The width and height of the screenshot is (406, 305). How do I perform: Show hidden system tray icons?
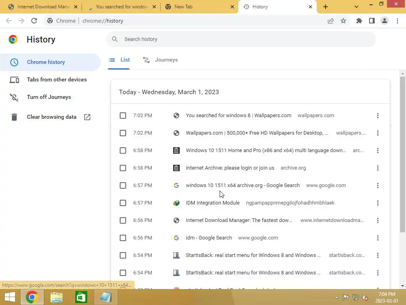pyautogui.click(x=336, y=297)
